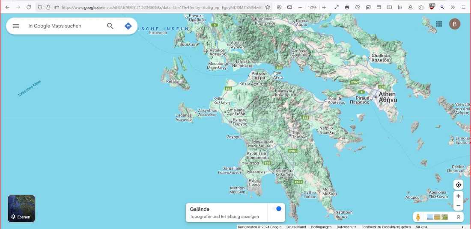The image size is (471, 229).
Task: Center map on my location
Action: 458,185
